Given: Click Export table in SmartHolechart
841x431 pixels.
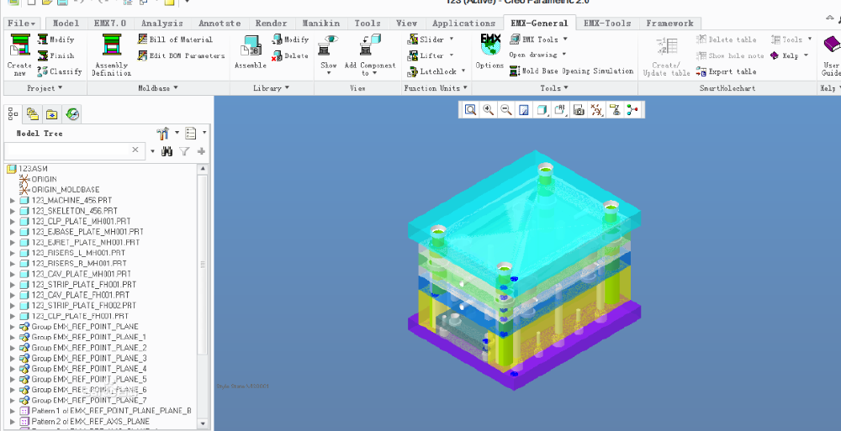Looking at the screenshot, I should (727, 71).
